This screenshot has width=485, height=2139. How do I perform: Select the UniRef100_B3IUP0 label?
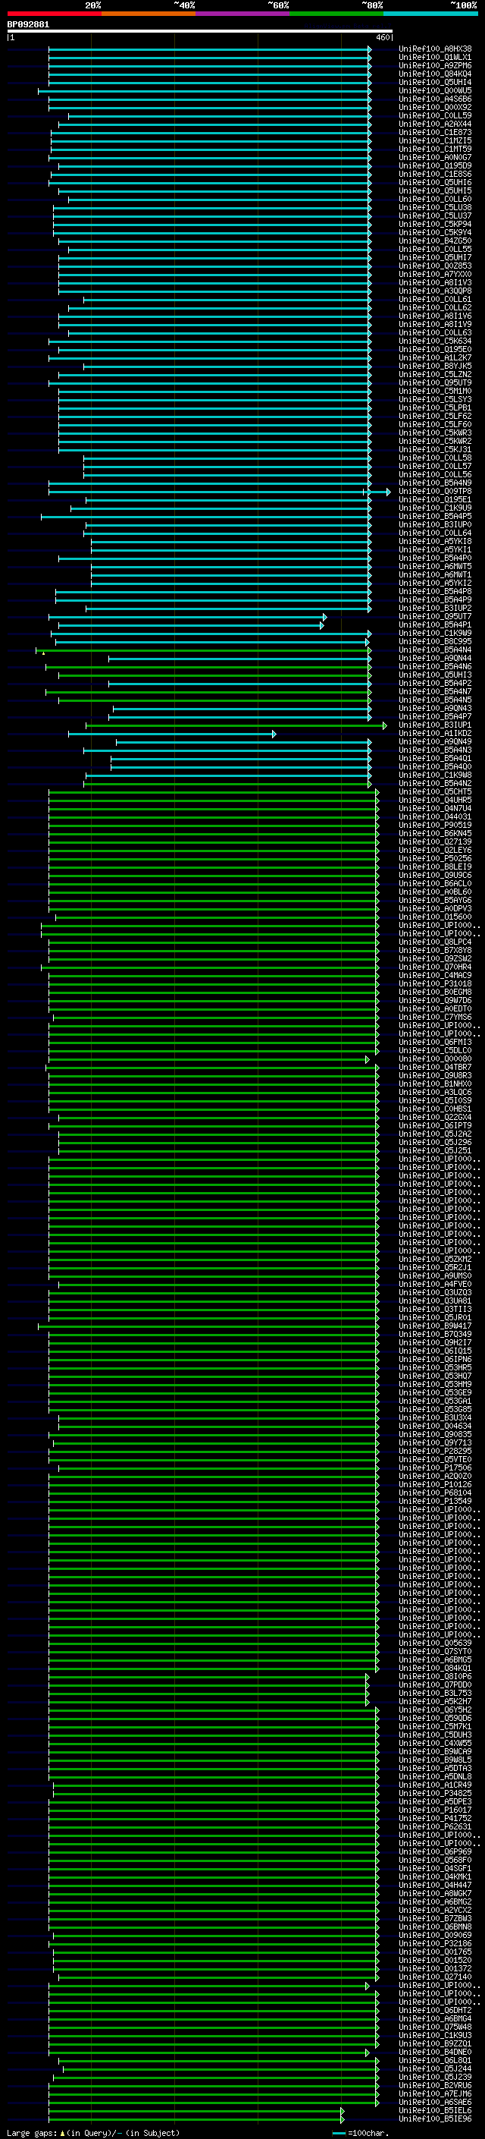(x=434, y=525)
